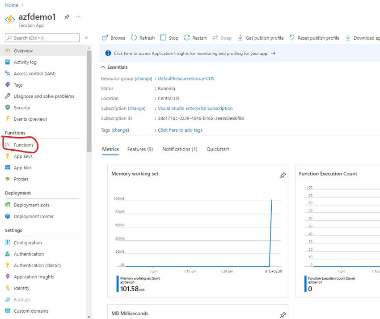Pin the Memory working set chart
Image resolution: width=380 pixels, height=319 pixels.
[283, 175]
